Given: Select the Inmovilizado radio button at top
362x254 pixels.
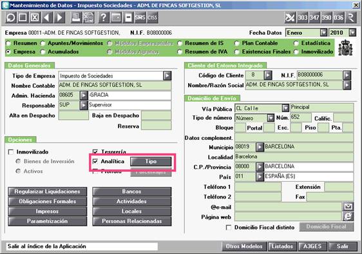Looking at the screenshot, I should click(296, 52).
